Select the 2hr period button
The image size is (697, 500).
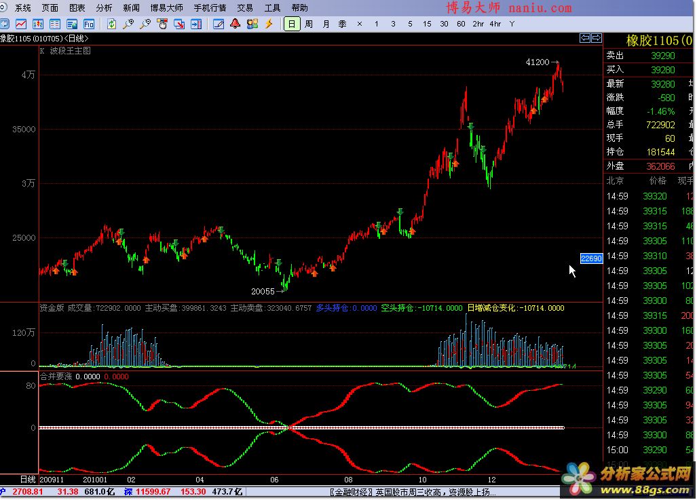tap(478, 24)
